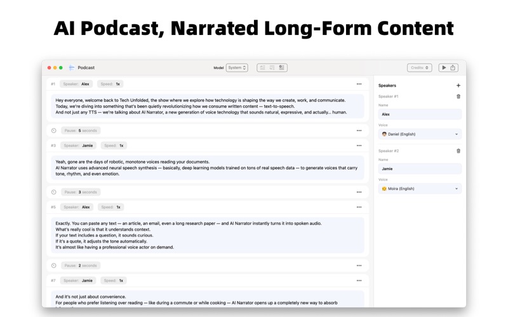Open the Model dropdown set to System
The height and width of the screenshot is (317, 508).
pyautogui.click(x=237, y=68)
